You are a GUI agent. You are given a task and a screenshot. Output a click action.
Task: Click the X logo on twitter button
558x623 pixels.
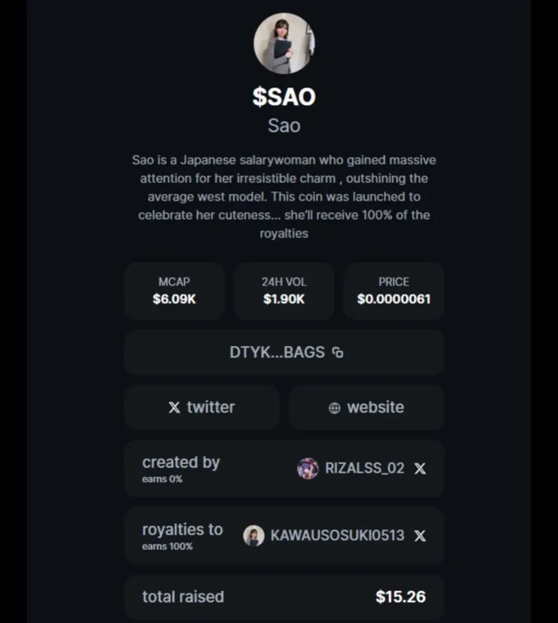click(174, 407)
